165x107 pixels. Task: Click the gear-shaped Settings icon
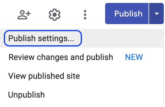(55, 15)
